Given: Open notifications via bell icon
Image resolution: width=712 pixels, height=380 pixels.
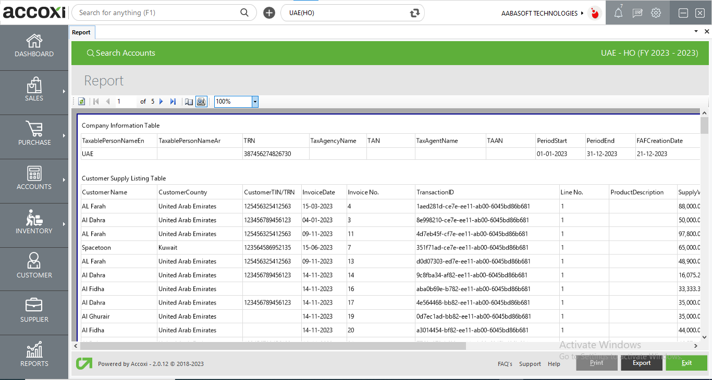Looking at the screenshot, I should (x=618, y=12).
